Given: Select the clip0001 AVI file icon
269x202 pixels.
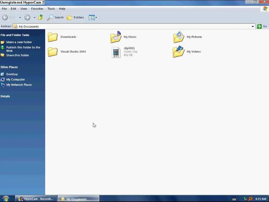Looking at the screenshot, I should point(116,52).
